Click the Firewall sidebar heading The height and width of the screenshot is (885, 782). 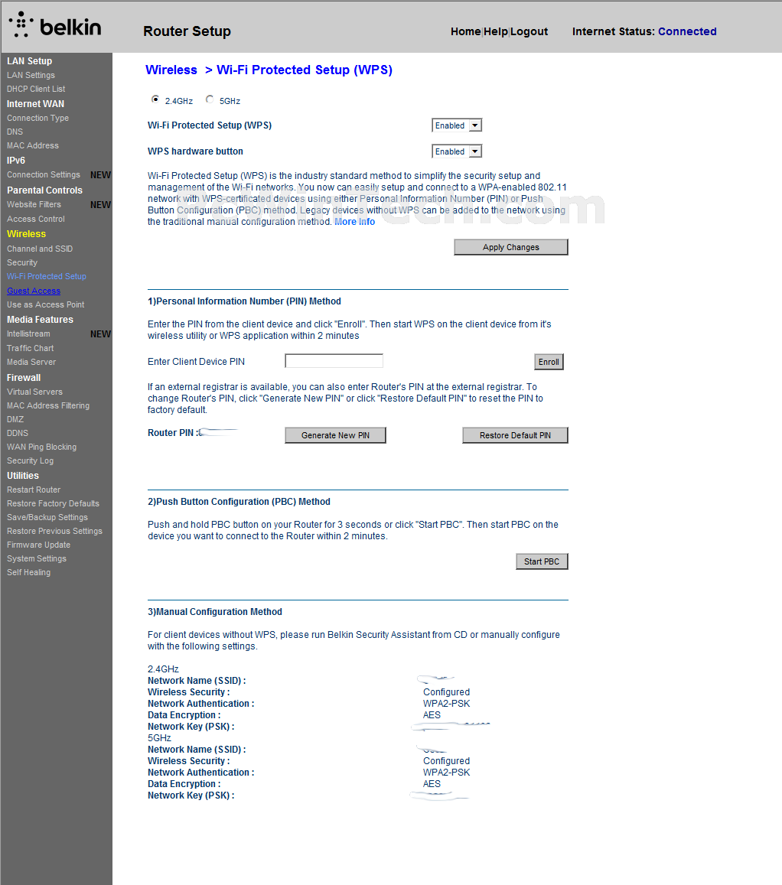pos(24,378)
